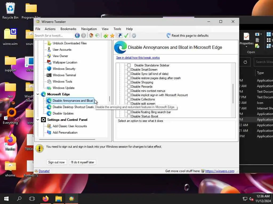Open See in detail how this tweak works
Screen dimensions: 273x204
(x=138, y=58)
